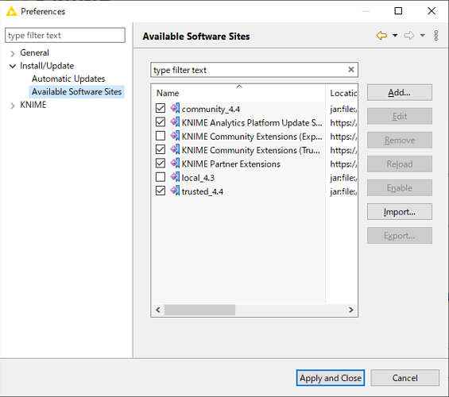Enable KNIME Community Extensions (Exp...) checkbox
The width and height of the screenshot is (449, 397).
pos(161,136)
